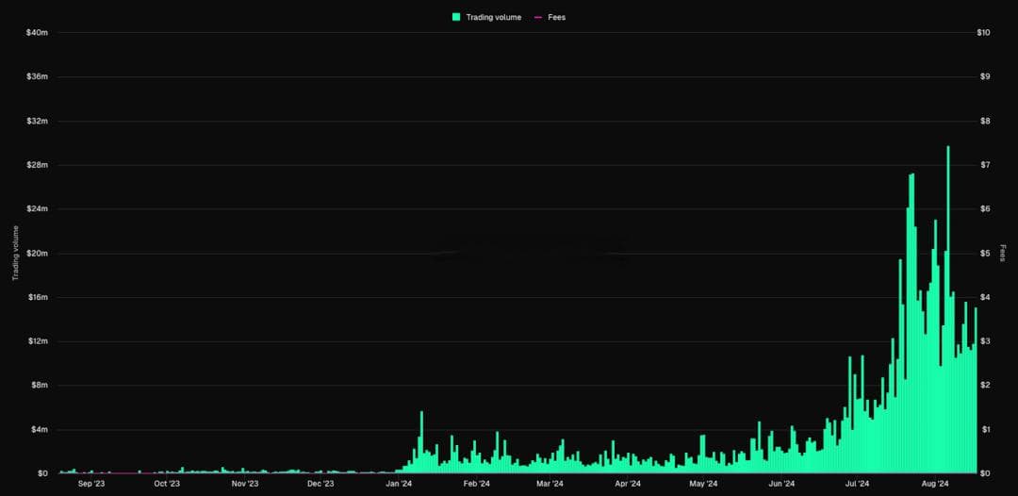Screen dimensions: 1018x496
Task: Click the Jan '24 x-axis label
Action: coord(399,483)
